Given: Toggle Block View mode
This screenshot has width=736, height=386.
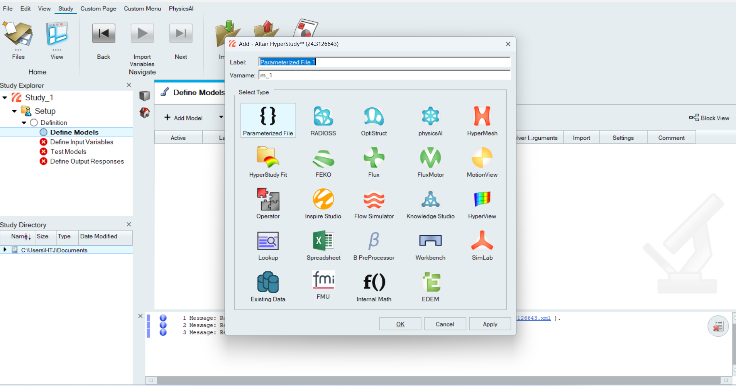Looking at the screenshot, I should point(709,118).
